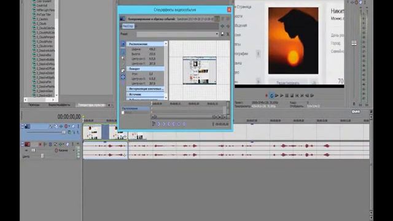393x221 pixels.
Task: Expand the Источник properties section
Action: point(146,95)
